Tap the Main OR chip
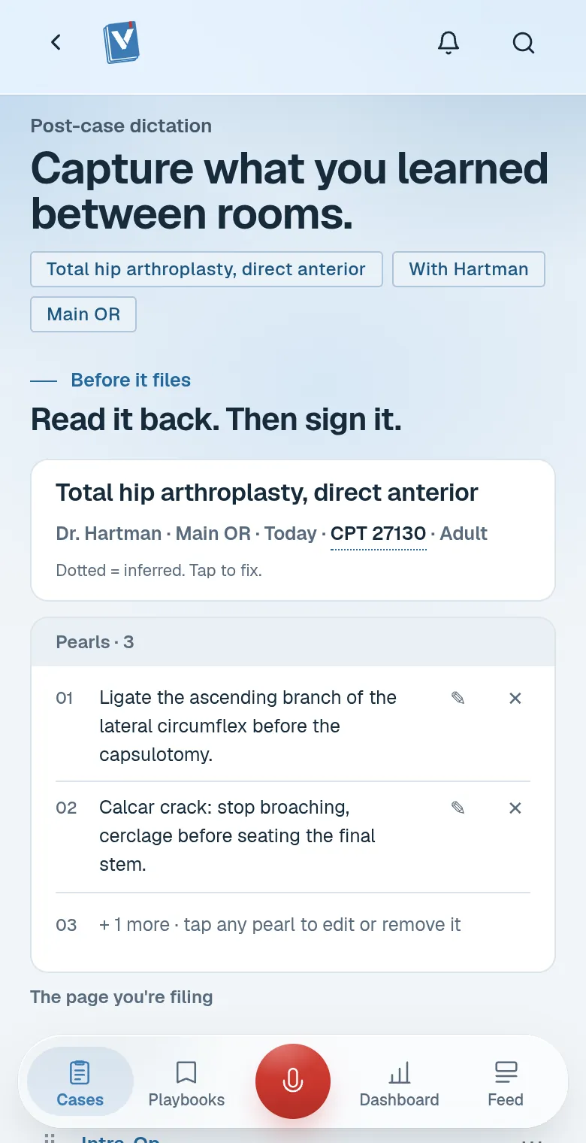The height and width of the screenshot is (1143, 586). pos(83,314)
